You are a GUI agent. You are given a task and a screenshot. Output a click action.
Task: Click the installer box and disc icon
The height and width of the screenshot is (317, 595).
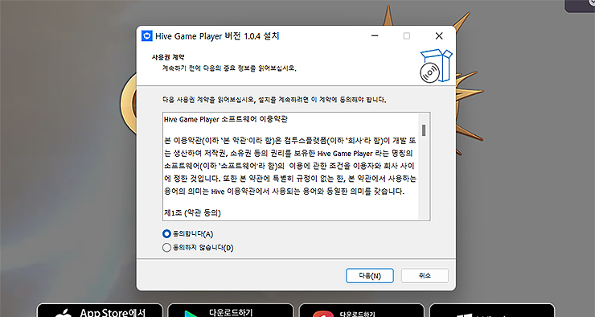click(x=436, y=66)
